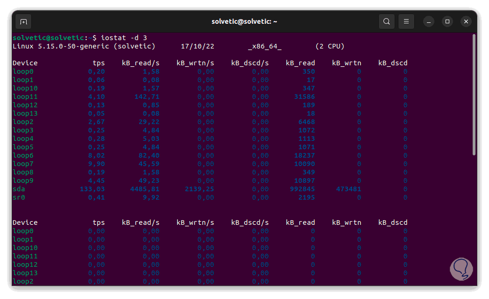Select the loop9 device name

click(23, 181)
